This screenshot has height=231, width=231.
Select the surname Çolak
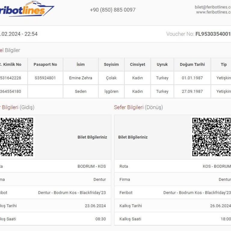click(111, 78)
